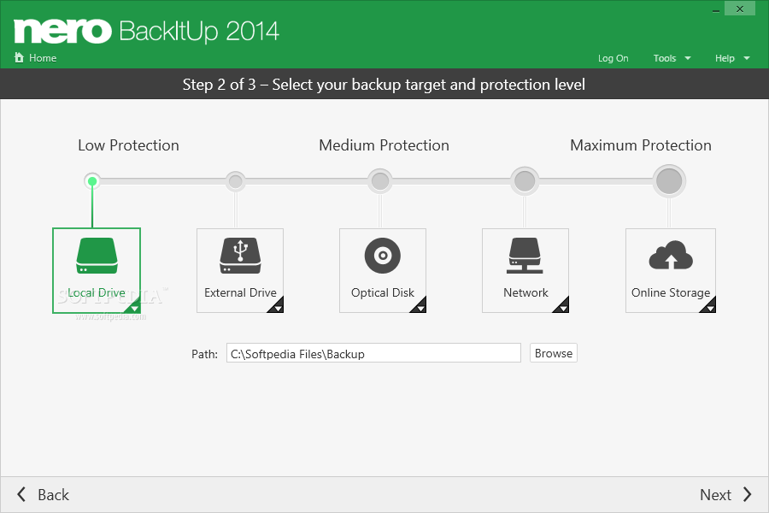
Task: Select the Optical Disk label text
Action: (x=383, y=292)
